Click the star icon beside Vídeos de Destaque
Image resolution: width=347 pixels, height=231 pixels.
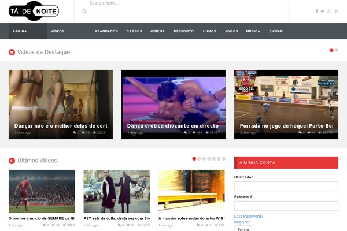coord(12,52)
